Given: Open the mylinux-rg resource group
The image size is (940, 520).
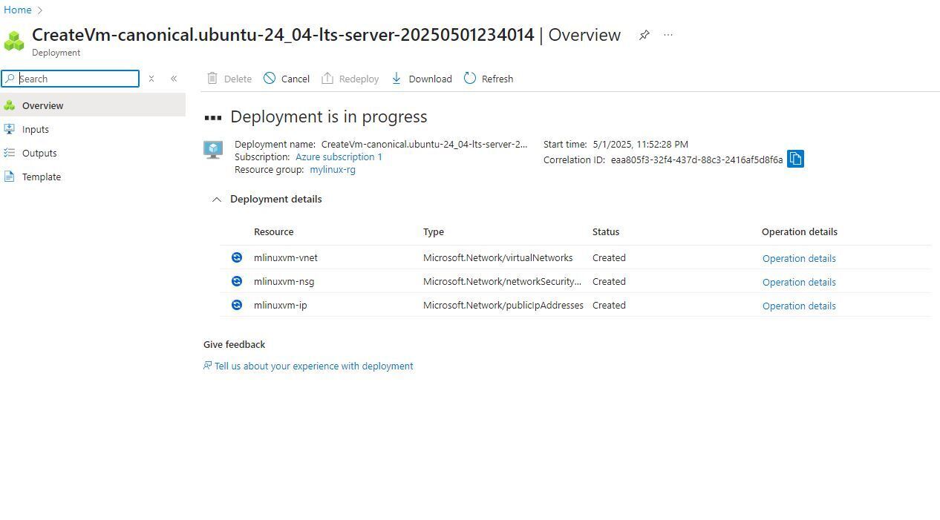Looking at the screenshot, I should point(333,170).
